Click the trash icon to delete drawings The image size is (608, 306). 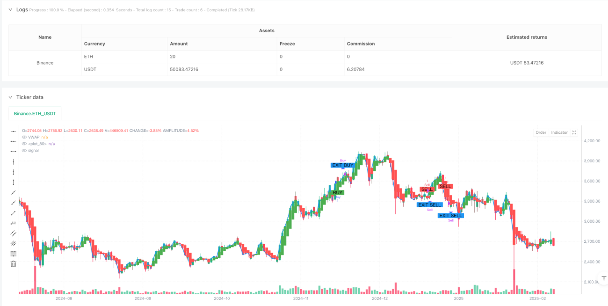13,264
